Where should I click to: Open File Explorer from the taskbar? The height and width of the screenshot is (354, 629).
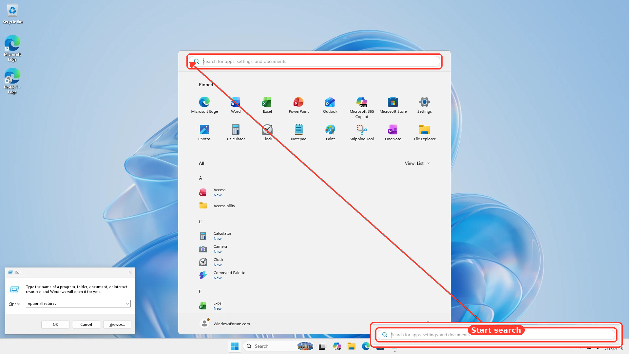352,346
